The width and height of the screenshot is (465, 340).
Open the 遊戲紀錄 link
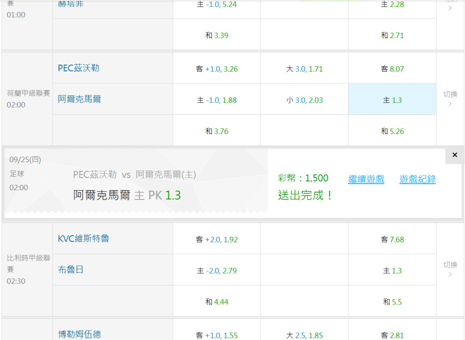click(x=417, y=179)
